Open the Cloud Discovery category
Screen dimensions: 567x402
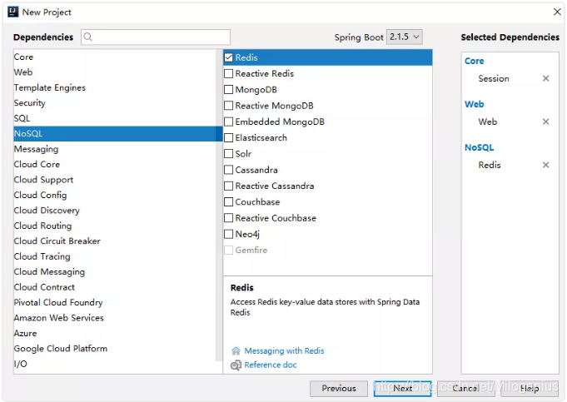point(115,211)
